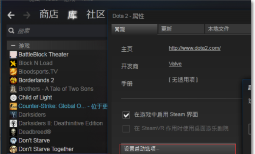255x154 pixels.
Task: Click the 开发商 label
Action: coord(130,66)
